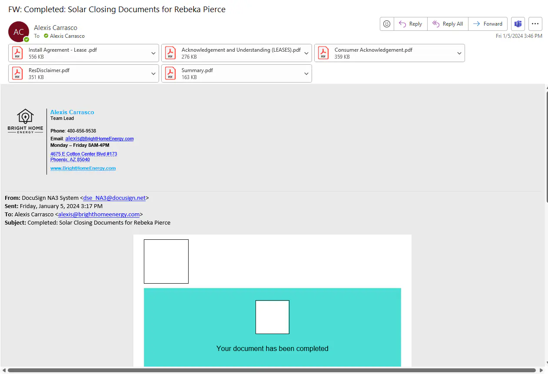Forward this email
The height and width of the screenshot is (374, 548).
pyautogui.click(x=488, y=24)
